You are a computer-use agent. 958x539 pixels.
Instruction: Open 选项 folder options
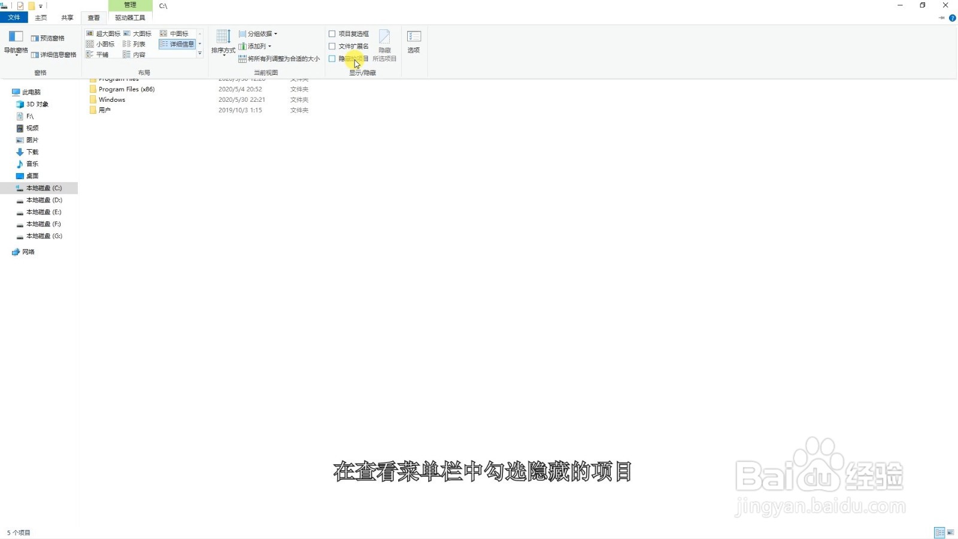(x=414, y=42)
